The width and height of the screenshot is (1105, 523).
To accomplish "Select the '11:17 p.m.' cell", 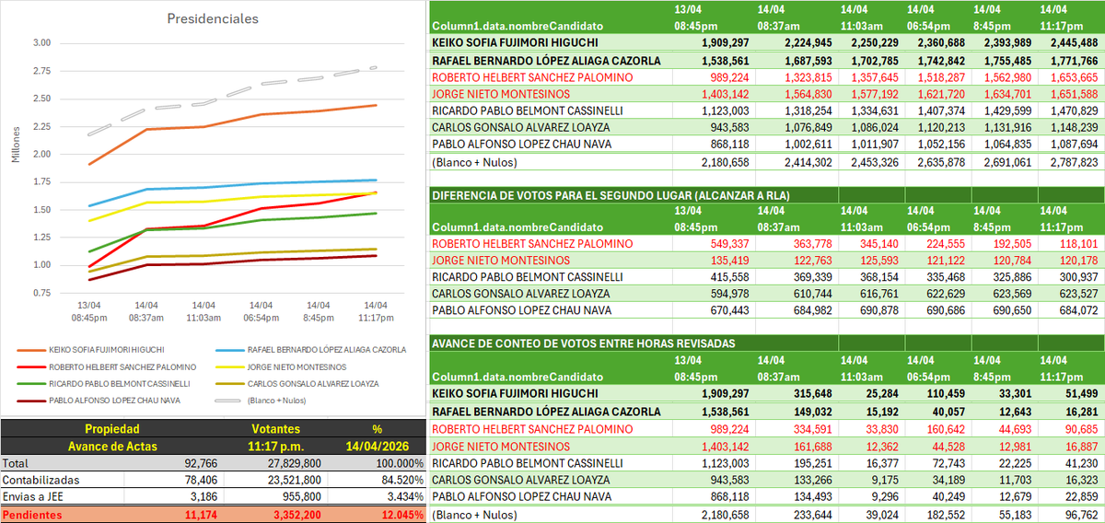I will (275, 445).
